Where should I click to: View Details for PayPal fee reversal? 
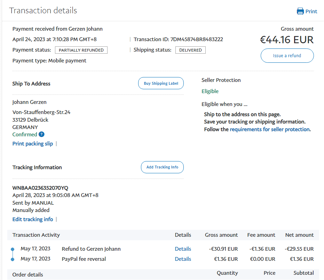coord(183,259)
